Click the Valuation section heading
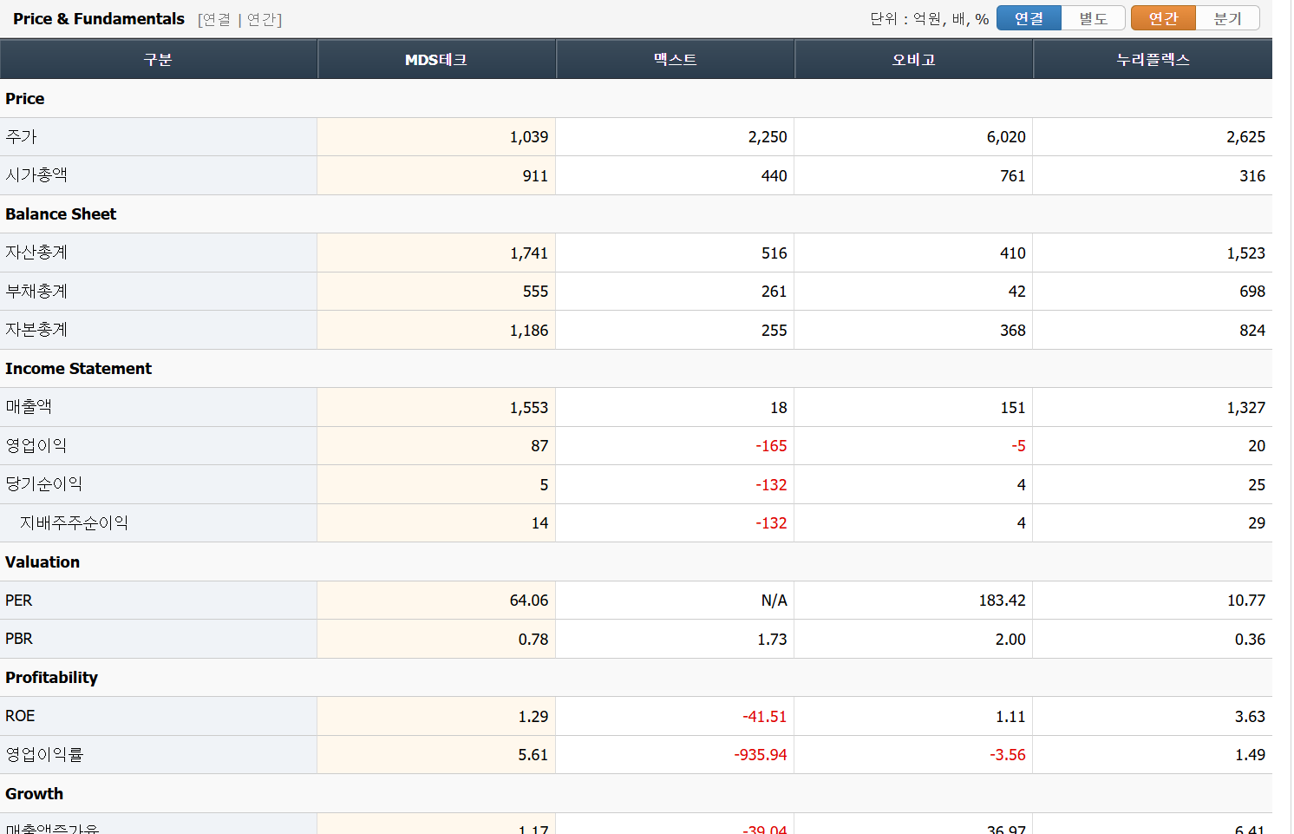 pos(42,562)
